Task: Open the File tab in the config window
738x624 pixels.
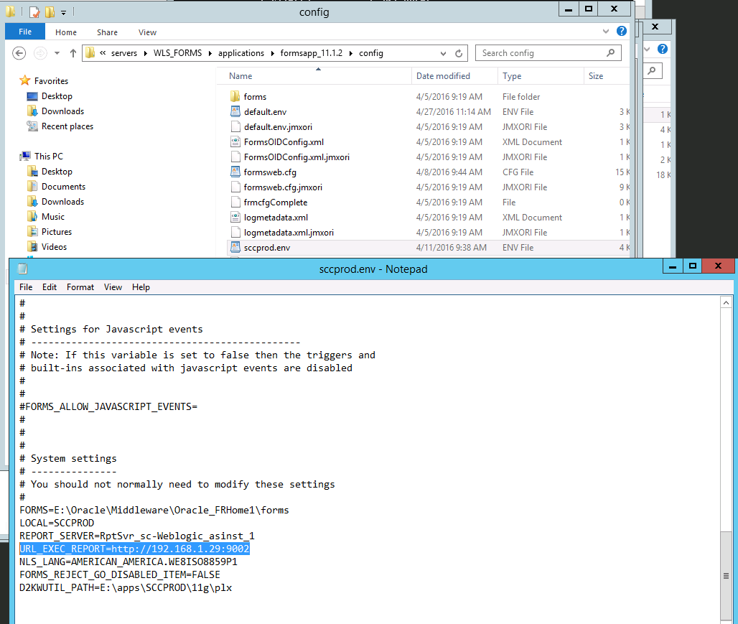Action: (25, 32)
